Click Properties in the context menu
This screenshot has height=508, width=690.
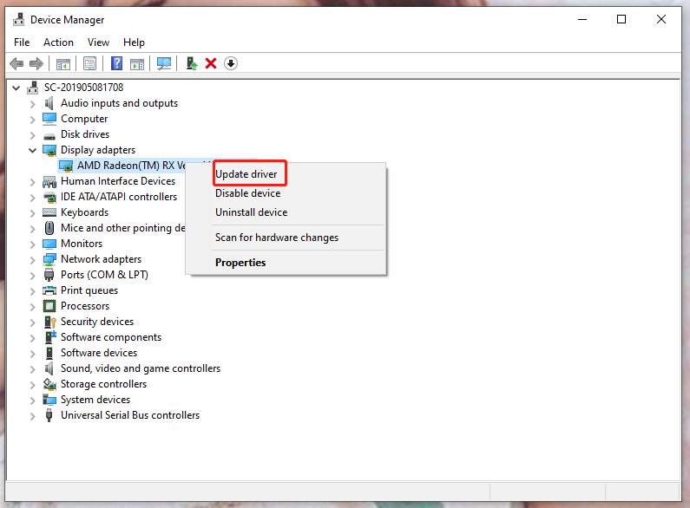coord(240,263)
